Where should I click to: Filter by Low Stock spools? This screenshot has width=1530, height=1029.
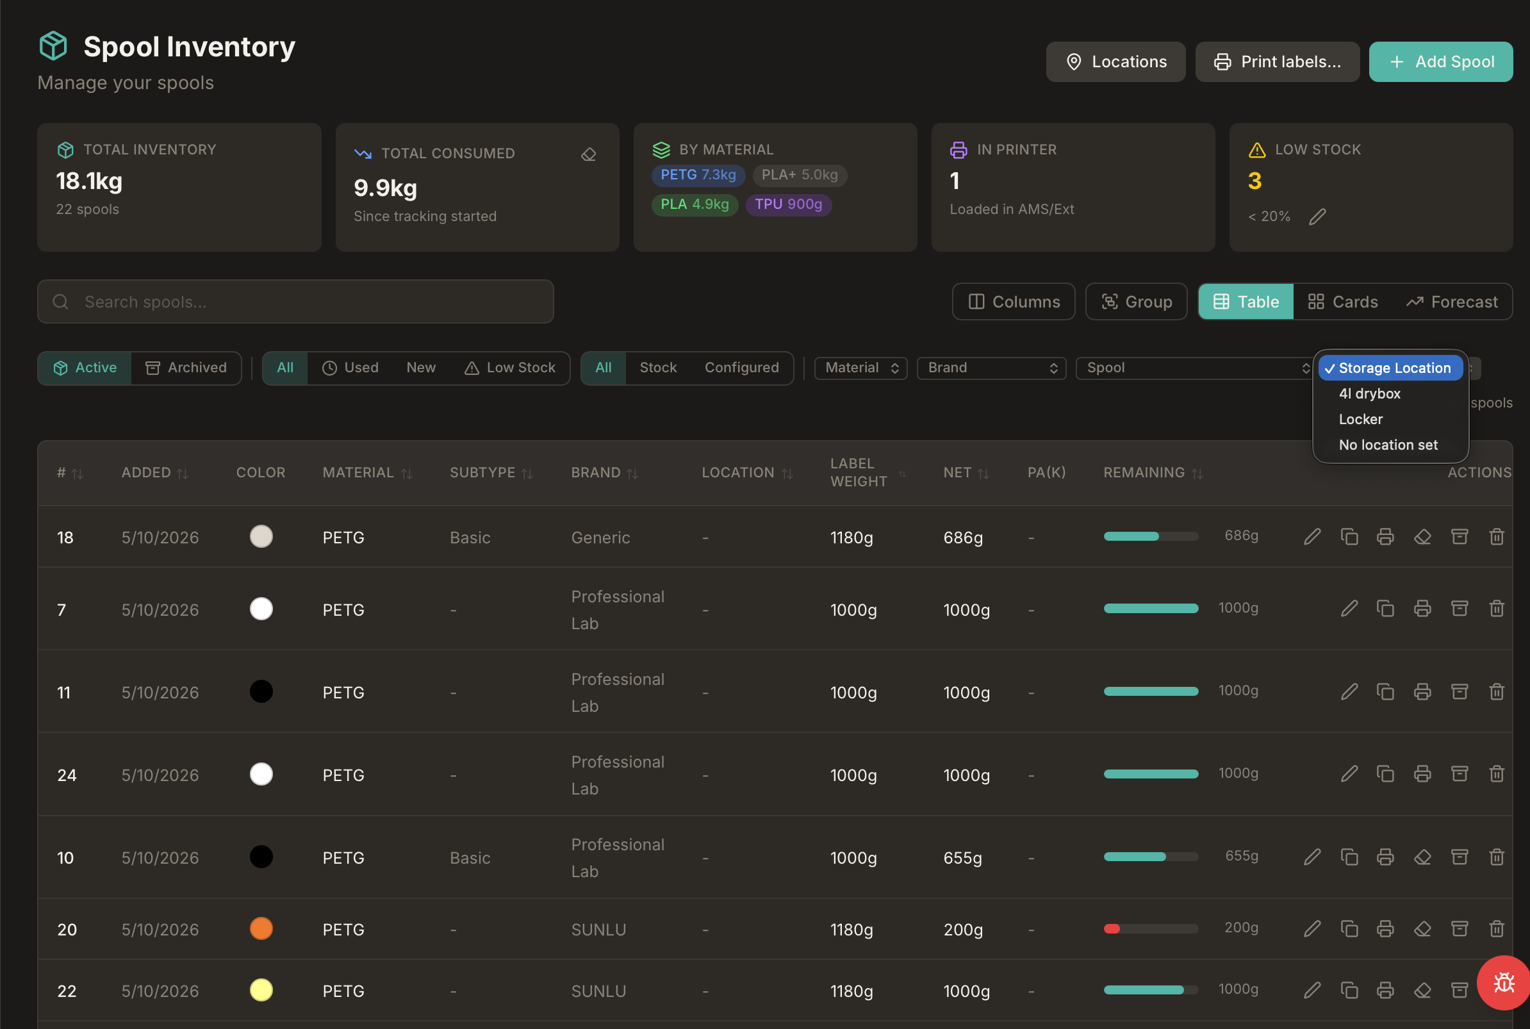point(510,368)
